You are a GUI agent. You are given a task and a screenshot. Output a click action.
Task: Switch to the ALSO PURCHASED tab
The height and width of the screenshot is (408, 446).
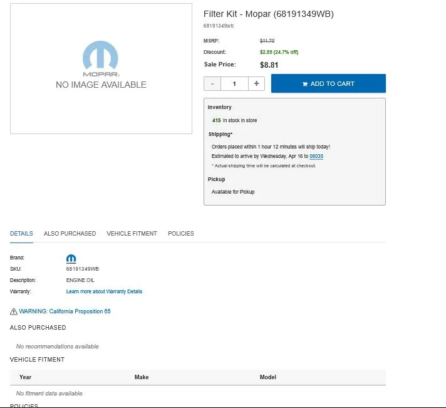(70, 234)
